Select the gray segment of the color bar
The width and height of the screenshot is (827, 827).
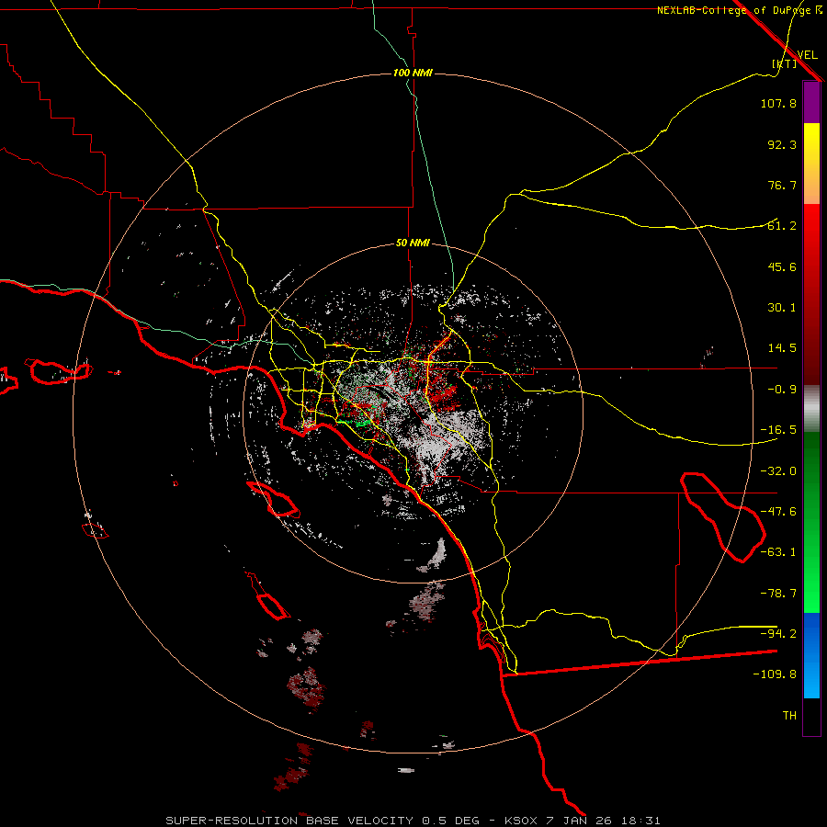coord(811,409)
